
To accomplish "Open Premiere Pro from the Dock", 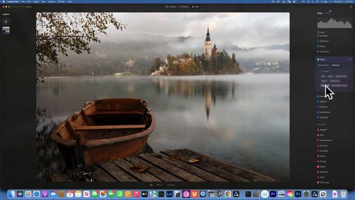I will (x=273, y=194).
